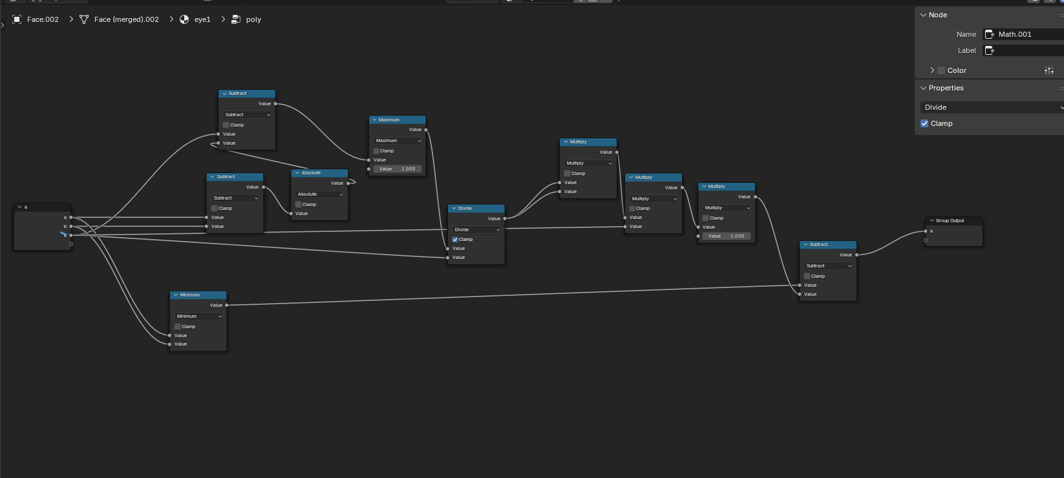Image resolution: width=1064 pixels, height=478 pixels.
Task: Open the Minimum node operation dropdown
Action: point(198,317)
